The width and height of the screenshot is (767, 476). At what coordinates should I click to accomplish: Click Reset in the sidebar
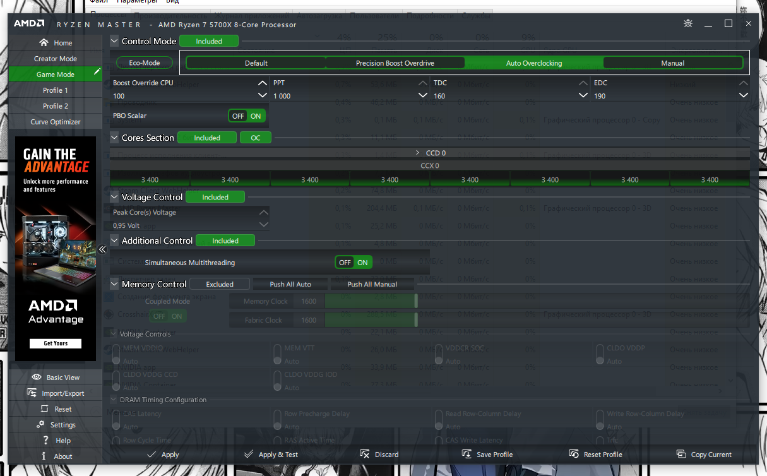56,409
